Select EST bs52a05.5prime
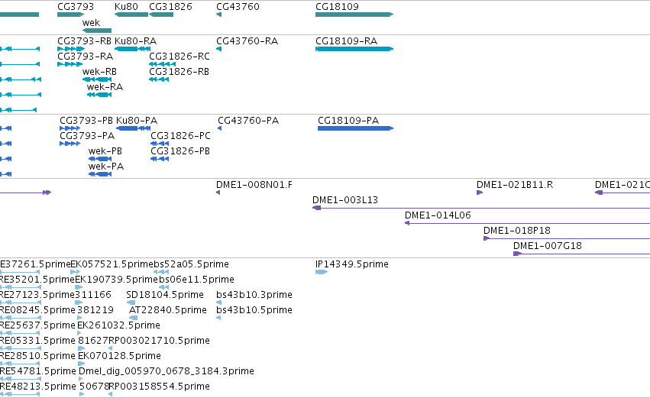Viewport: 650px width, 398px height. pyautogui.click(x=191, y=264)
